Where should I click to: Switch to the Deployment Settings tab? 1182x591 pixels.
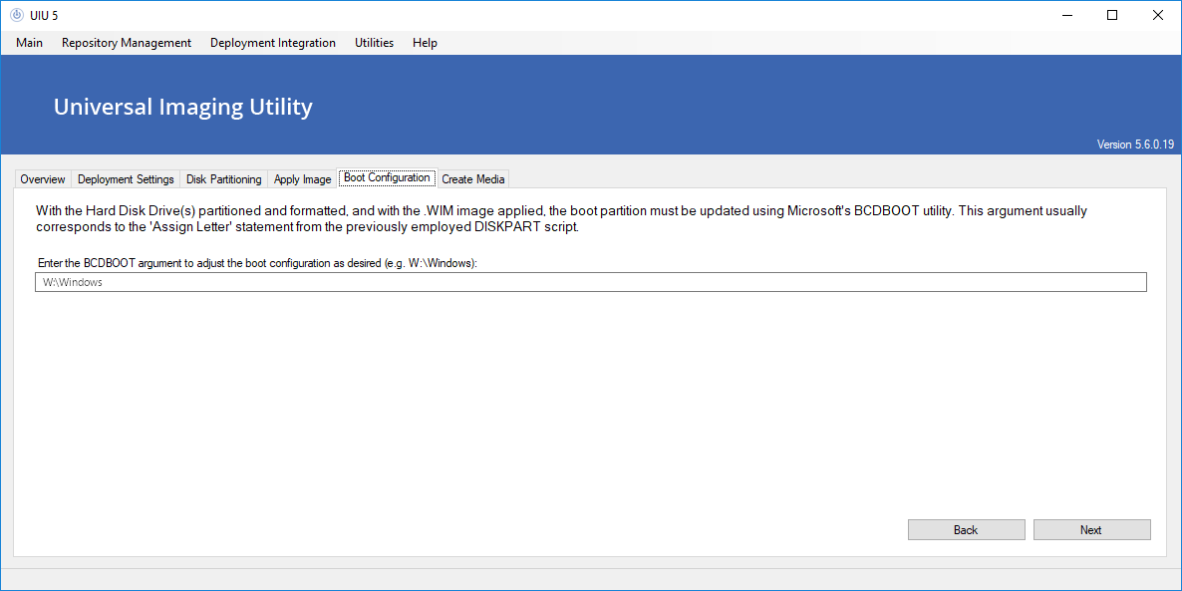(x=126, y=179)
